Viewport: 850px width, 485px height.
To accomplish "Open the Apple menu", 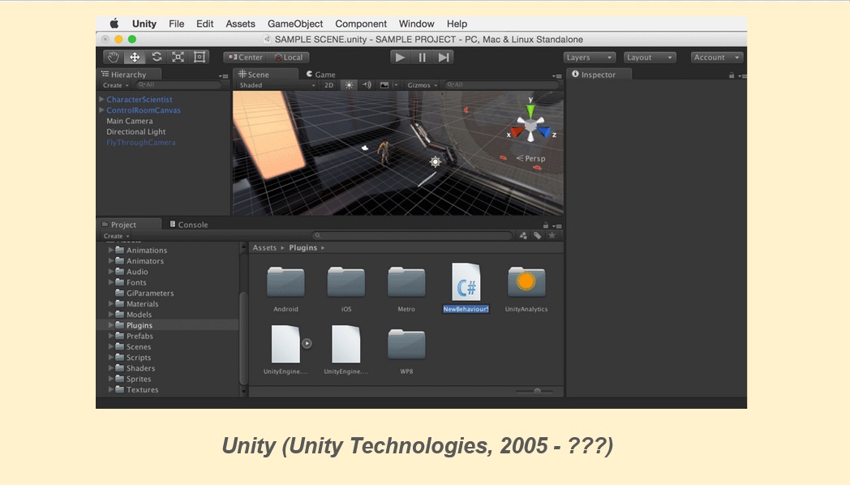I will click(114, 24).
